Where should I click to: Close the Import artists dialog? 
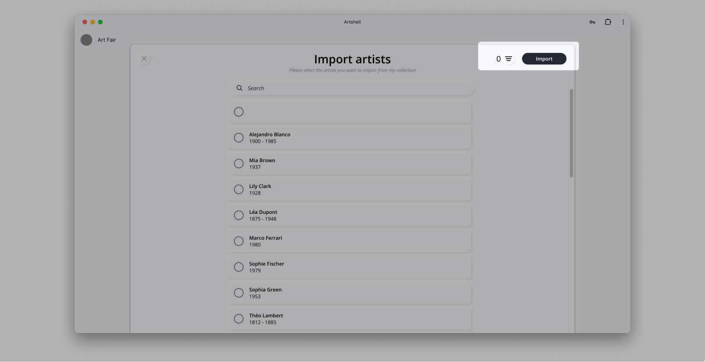[144, 58]
